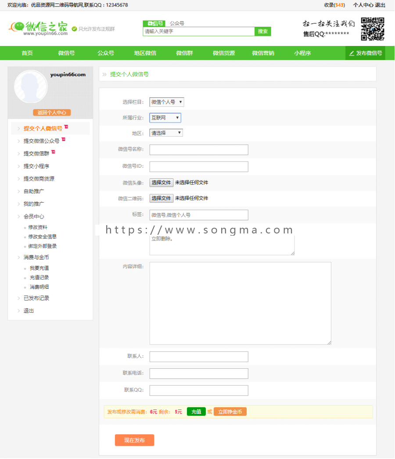
Task: Open 微信营销 in the navigation bar
Action: (x=263, y=53)
